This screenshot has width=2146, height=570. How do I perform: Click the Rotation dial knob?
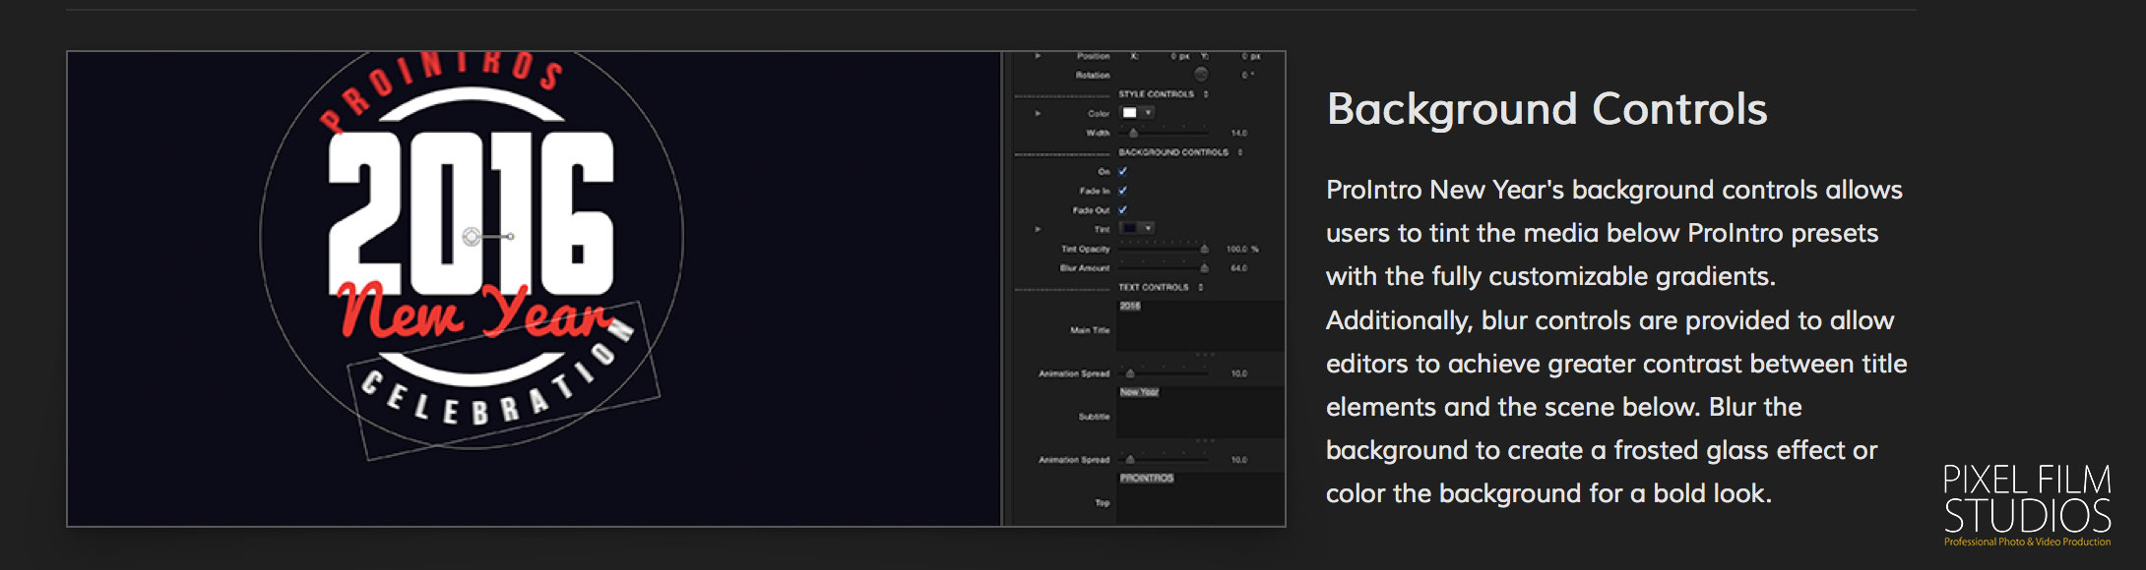[1201, 75]
